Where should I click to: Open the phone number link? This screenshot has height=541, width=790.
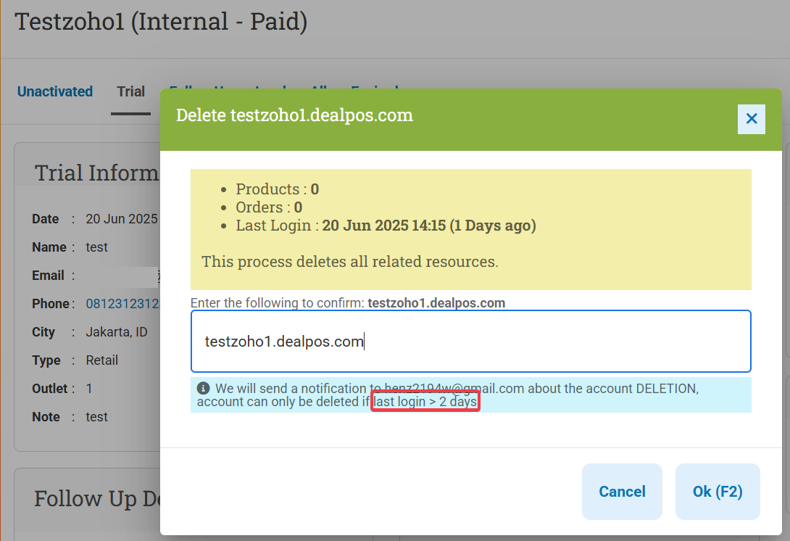click(122, 304)
